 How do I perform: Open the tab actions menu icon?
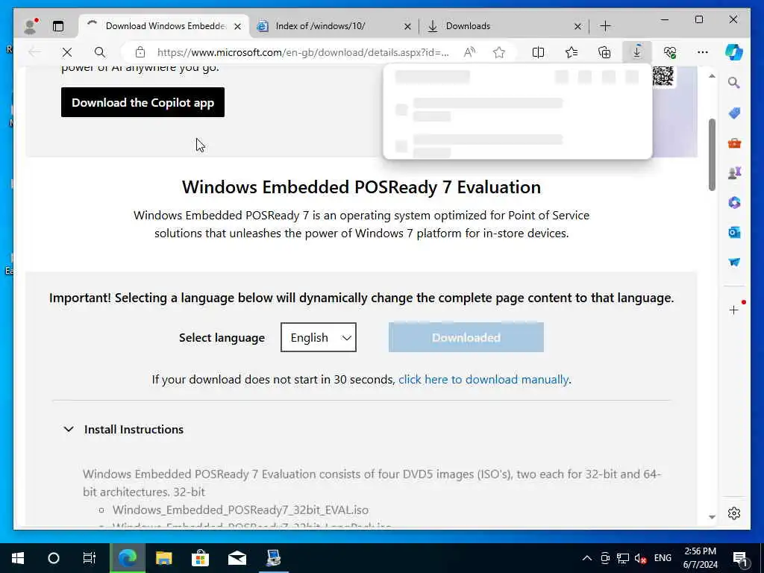pyautogui.click(x=58, y=26)
